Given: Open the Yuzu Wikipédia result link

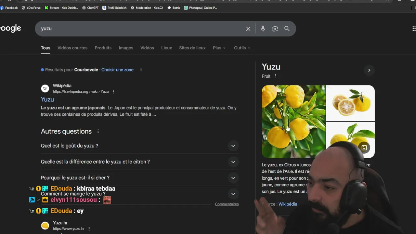Looking at the screenshot, I should tap(47, 99).
